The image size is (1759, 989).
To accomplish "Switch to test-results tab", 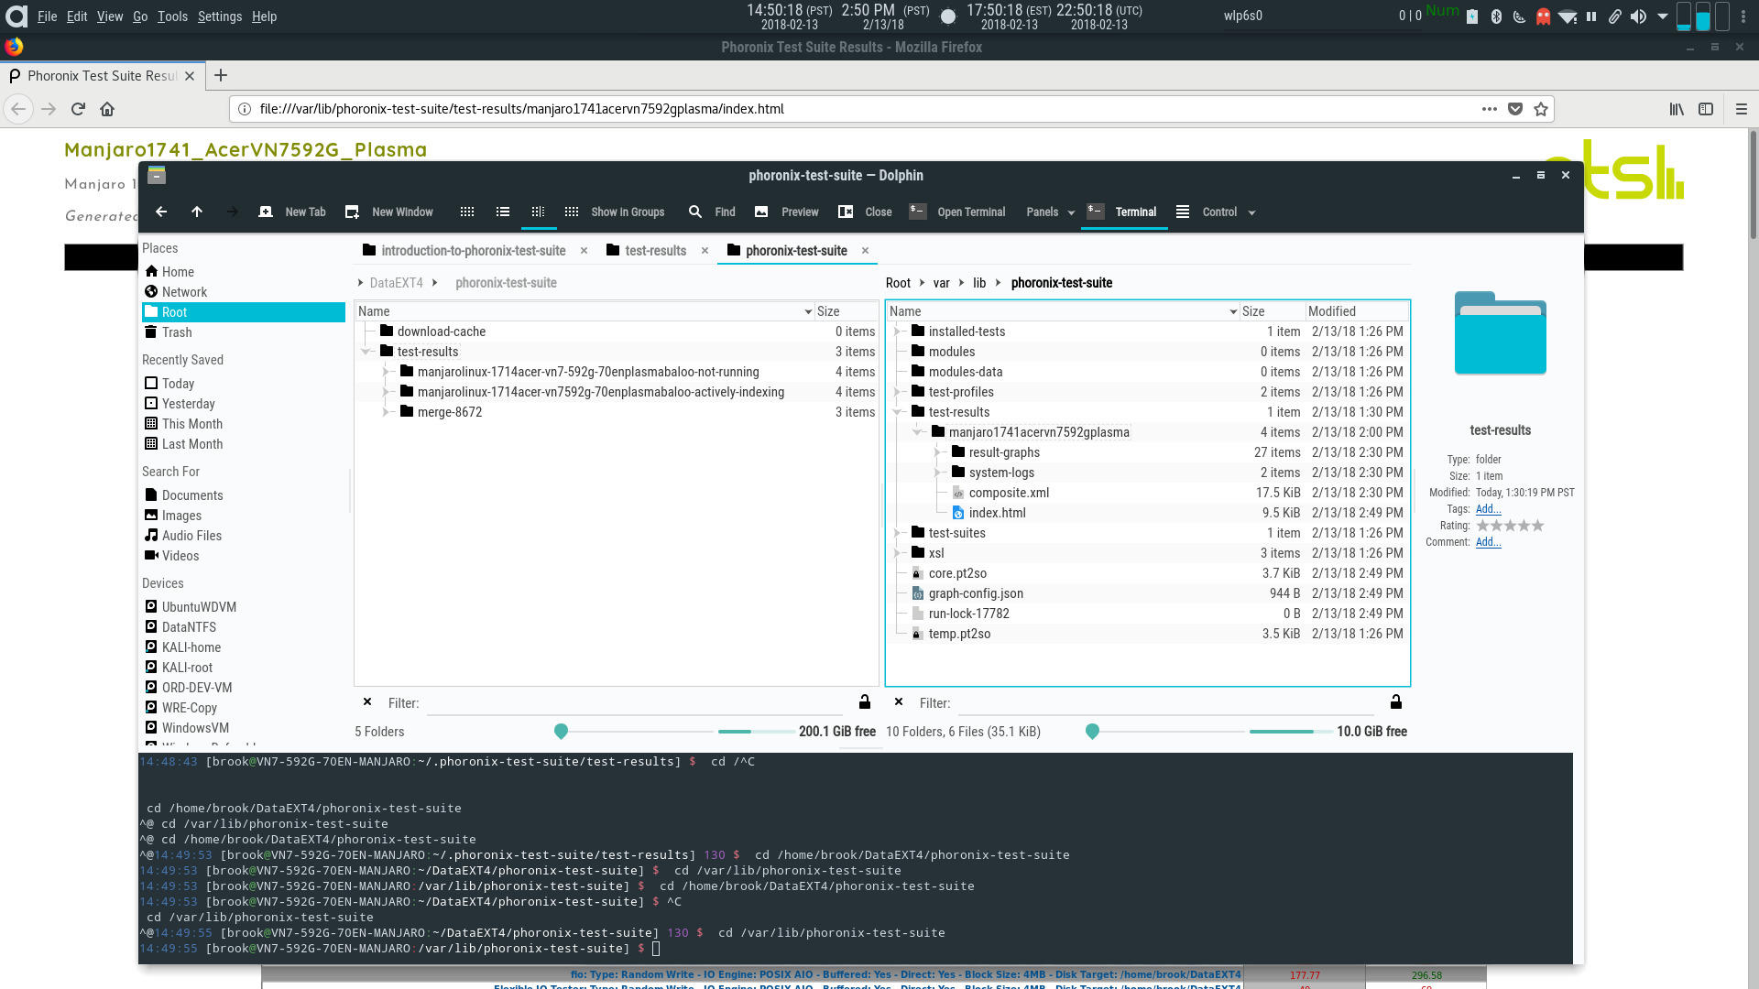I will coord(647,251).
